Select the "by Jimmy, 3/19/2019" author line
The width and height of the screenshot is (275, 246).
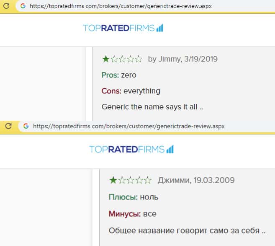click(182, 59)
